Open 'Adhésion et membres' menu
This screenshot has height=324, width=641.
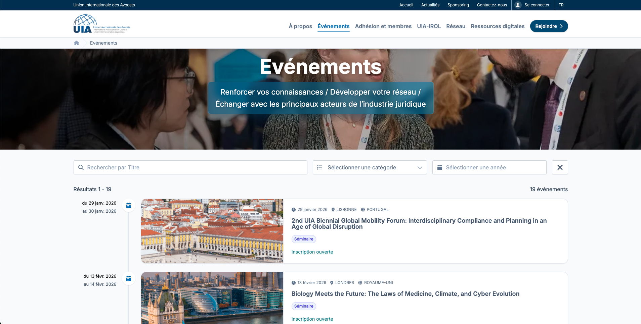click(x=383, y=26)
